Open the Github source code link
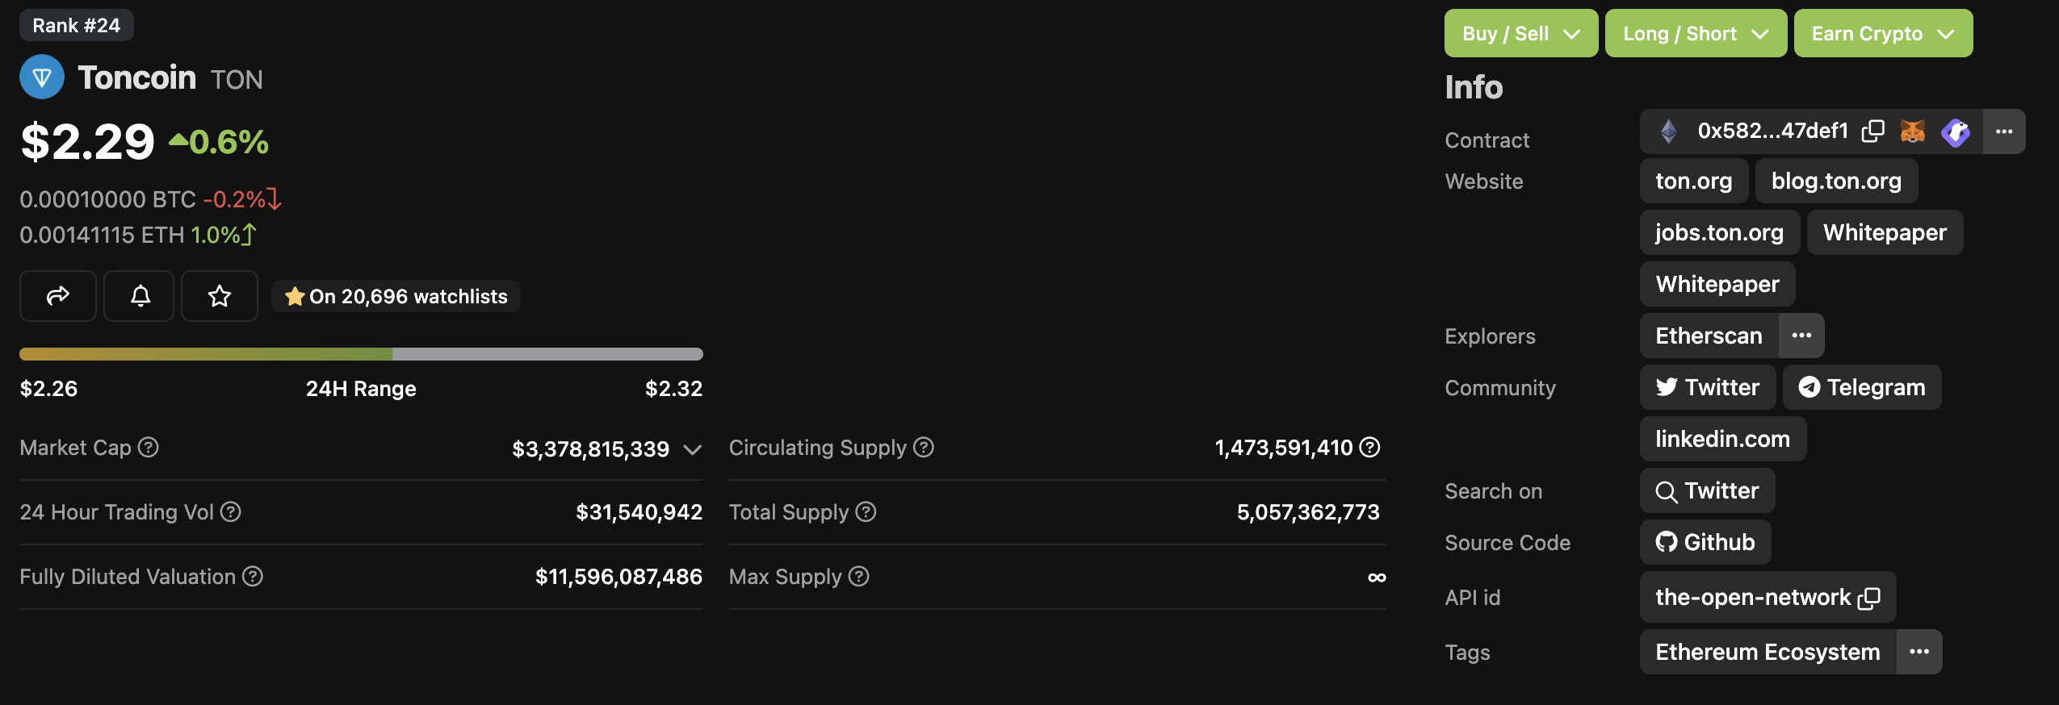 (x=1705, y=542)
